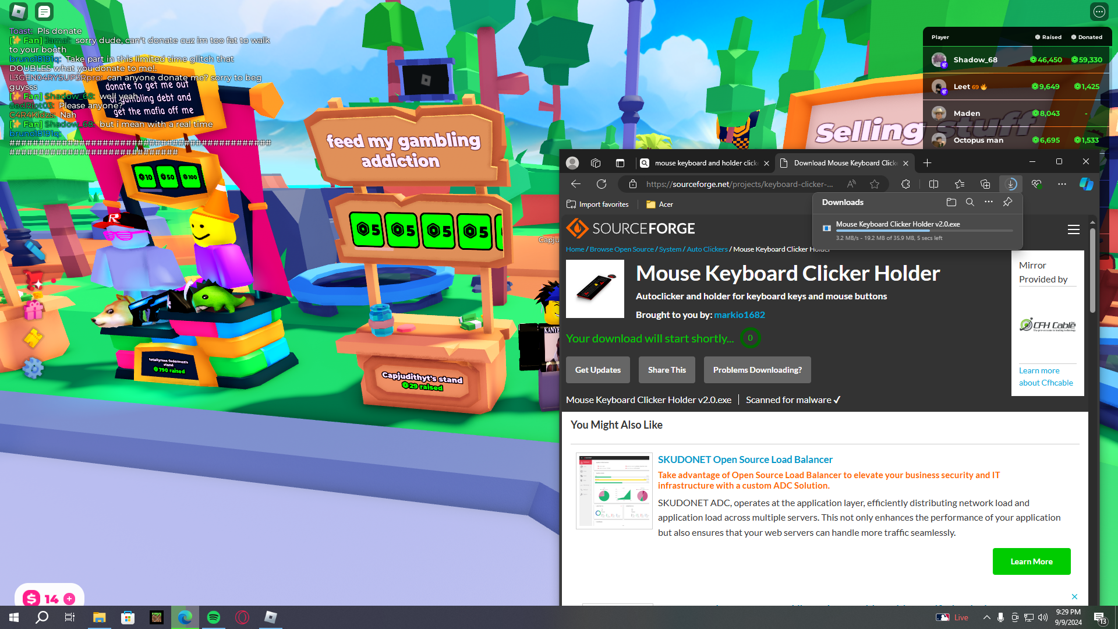Screen dimensions: 1118x629
Task: Open markio1682 author link
Action: tap(739, 314)
